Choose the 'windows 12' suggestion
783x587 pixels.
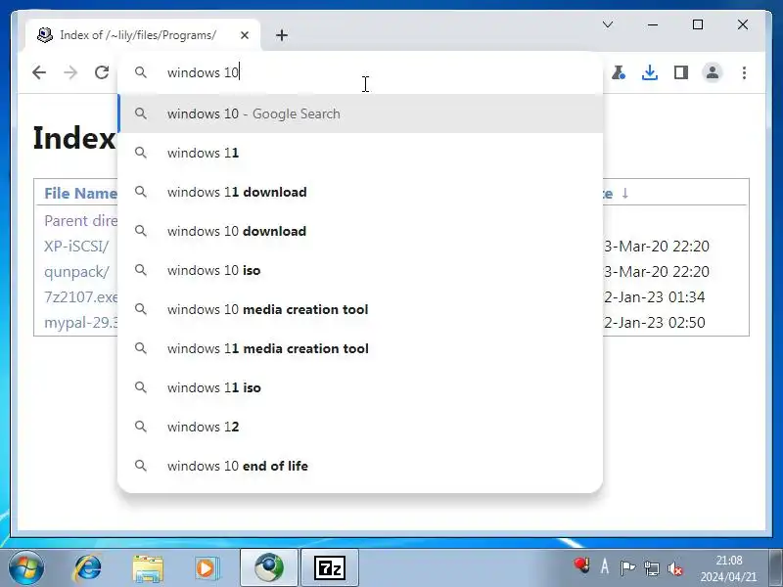point(360,427)
